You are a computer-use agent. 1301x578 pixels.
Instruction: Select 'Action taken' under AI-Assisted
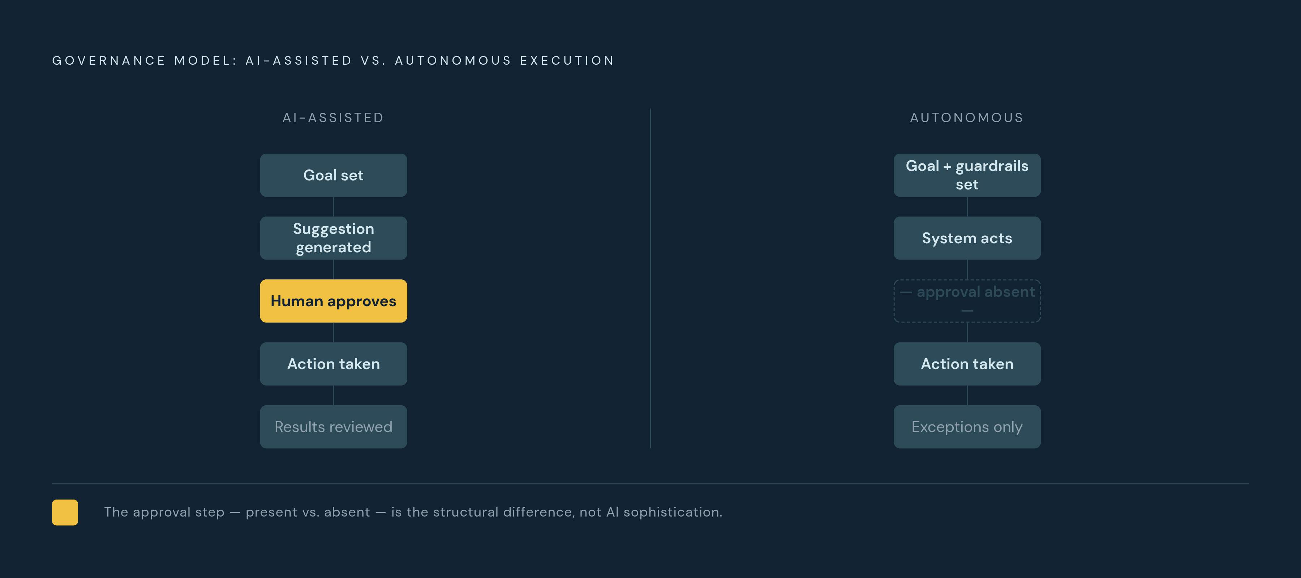tap(333, 364)
